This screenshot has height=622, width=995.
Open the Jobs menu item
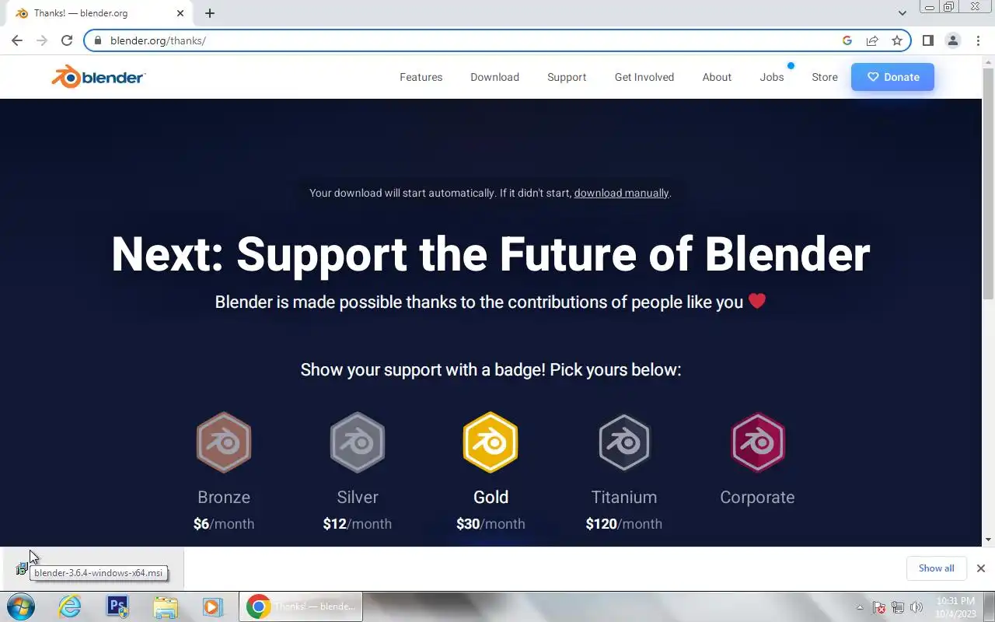772,77
